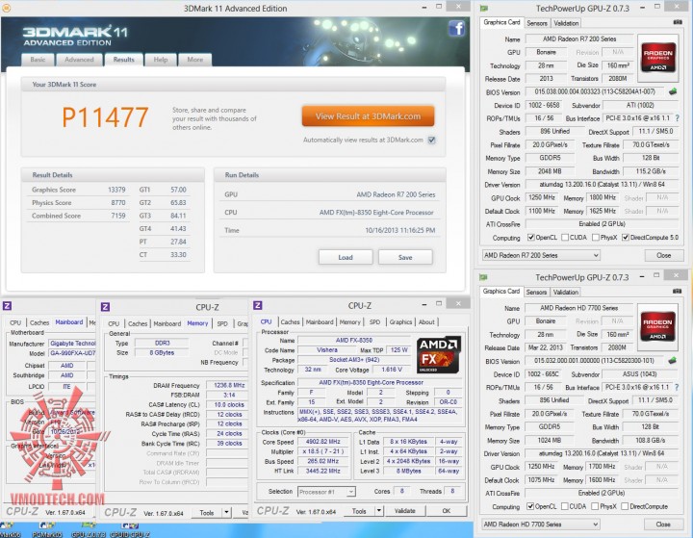Click the OK button in CPU-Z

(x=447, y=511)
